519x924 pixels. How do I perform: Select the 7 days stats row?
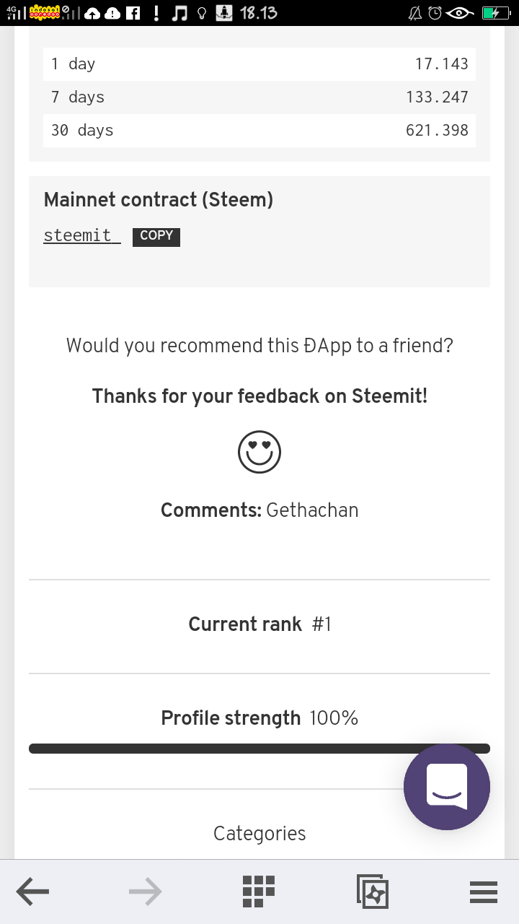coord(259,97)
